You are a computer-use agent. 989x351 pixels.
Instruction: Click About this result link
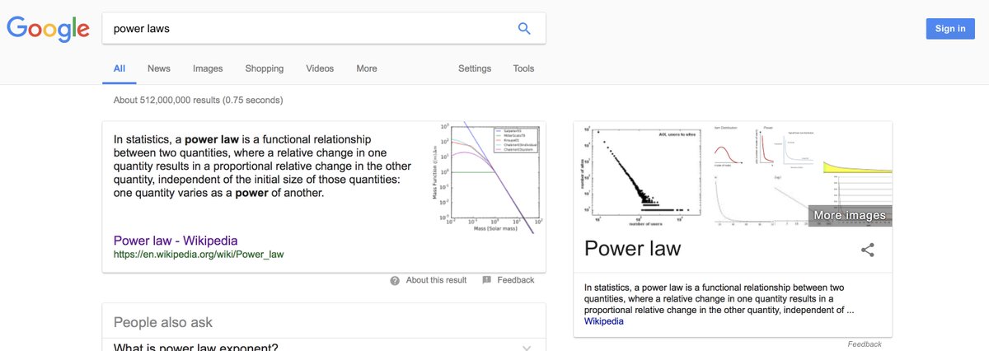[x=436, y=280]
